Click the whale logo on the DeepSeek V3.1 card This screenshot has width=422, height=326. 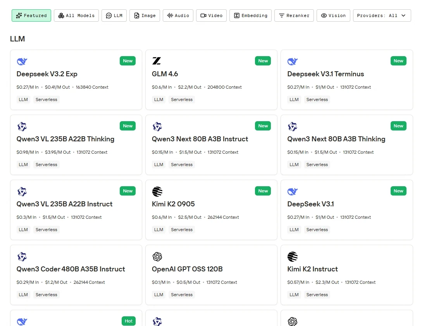293,192
